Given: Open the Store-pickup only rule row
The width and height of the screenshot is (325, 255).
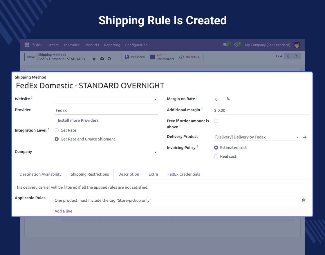Looking at the screenshot, I should (x=180, y=200).
